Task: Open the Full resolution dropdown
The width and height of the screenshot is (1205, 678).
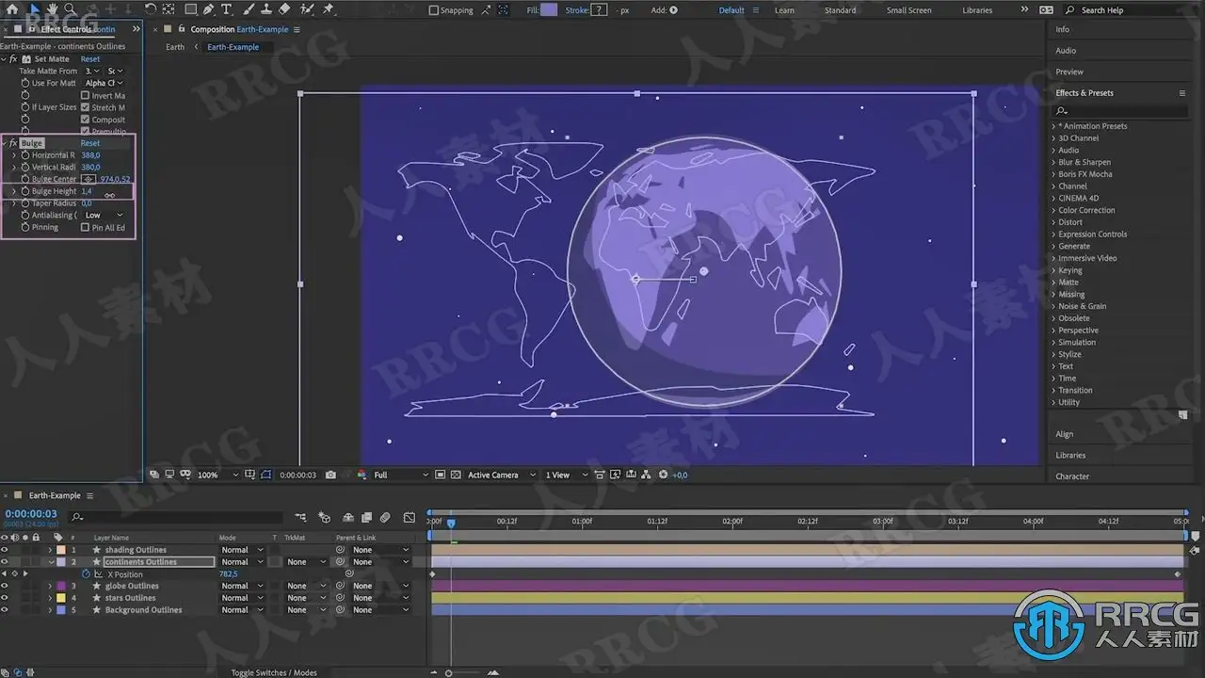Action: pos(401,475)
